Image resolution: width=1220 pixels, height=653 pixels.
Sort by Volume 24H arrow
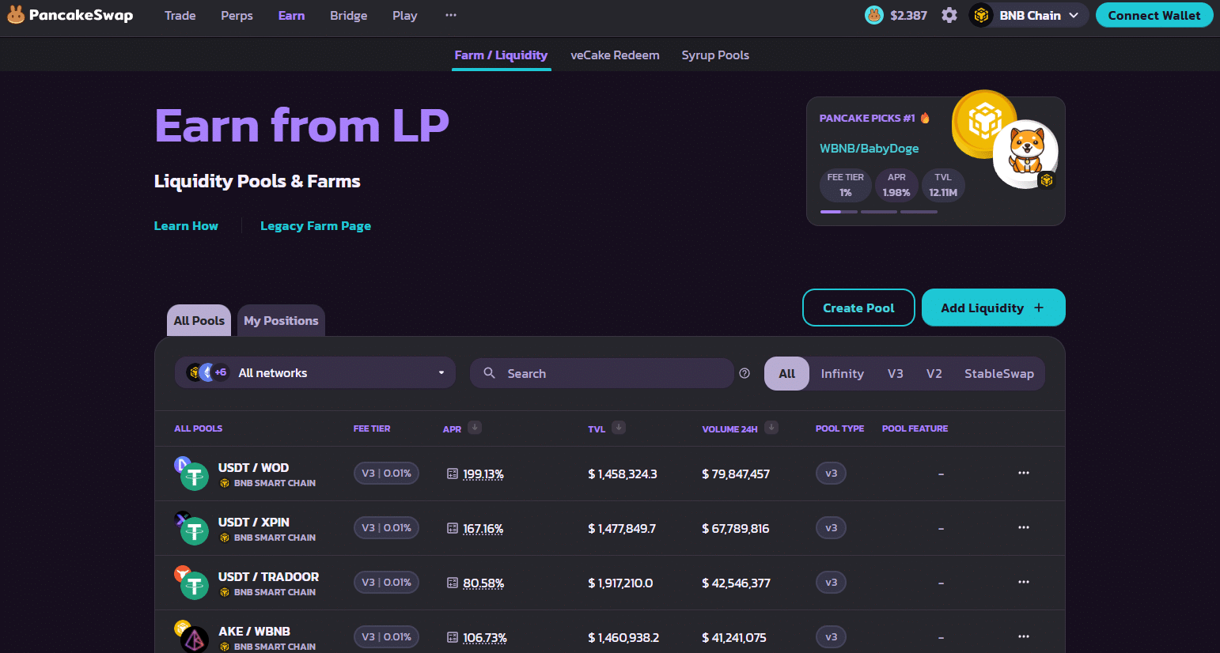[771, 428]
